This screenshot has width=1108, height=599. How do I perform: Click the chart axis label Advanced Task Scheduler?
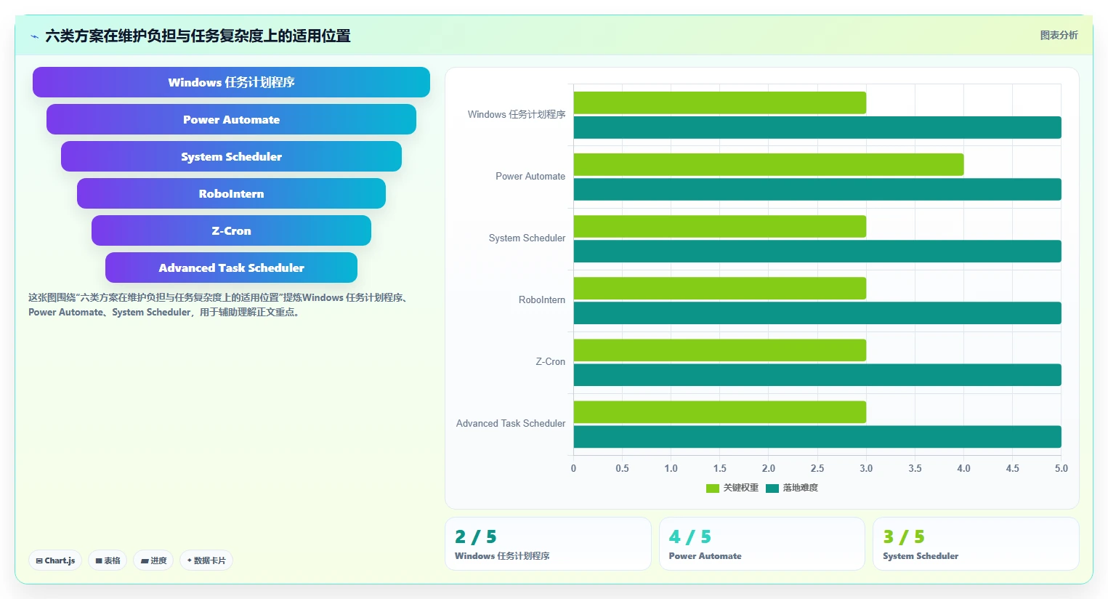tap(511, 423)
